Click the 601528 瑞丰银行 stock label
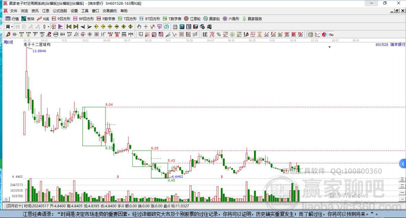The image size is (406, 218). pos(390,44)
